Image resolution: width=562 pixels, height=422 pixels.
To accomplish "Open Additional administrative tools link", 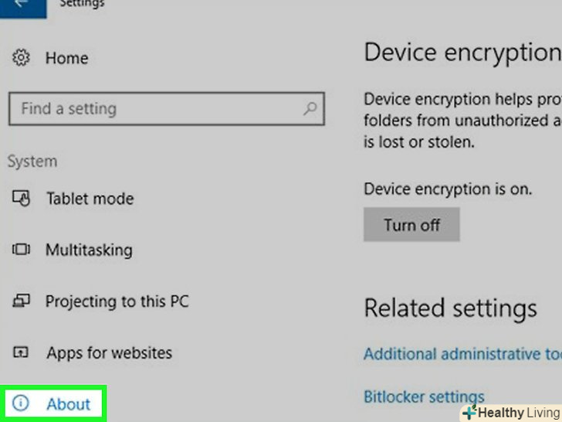I will pyautogui.click(x=462, y=354).
